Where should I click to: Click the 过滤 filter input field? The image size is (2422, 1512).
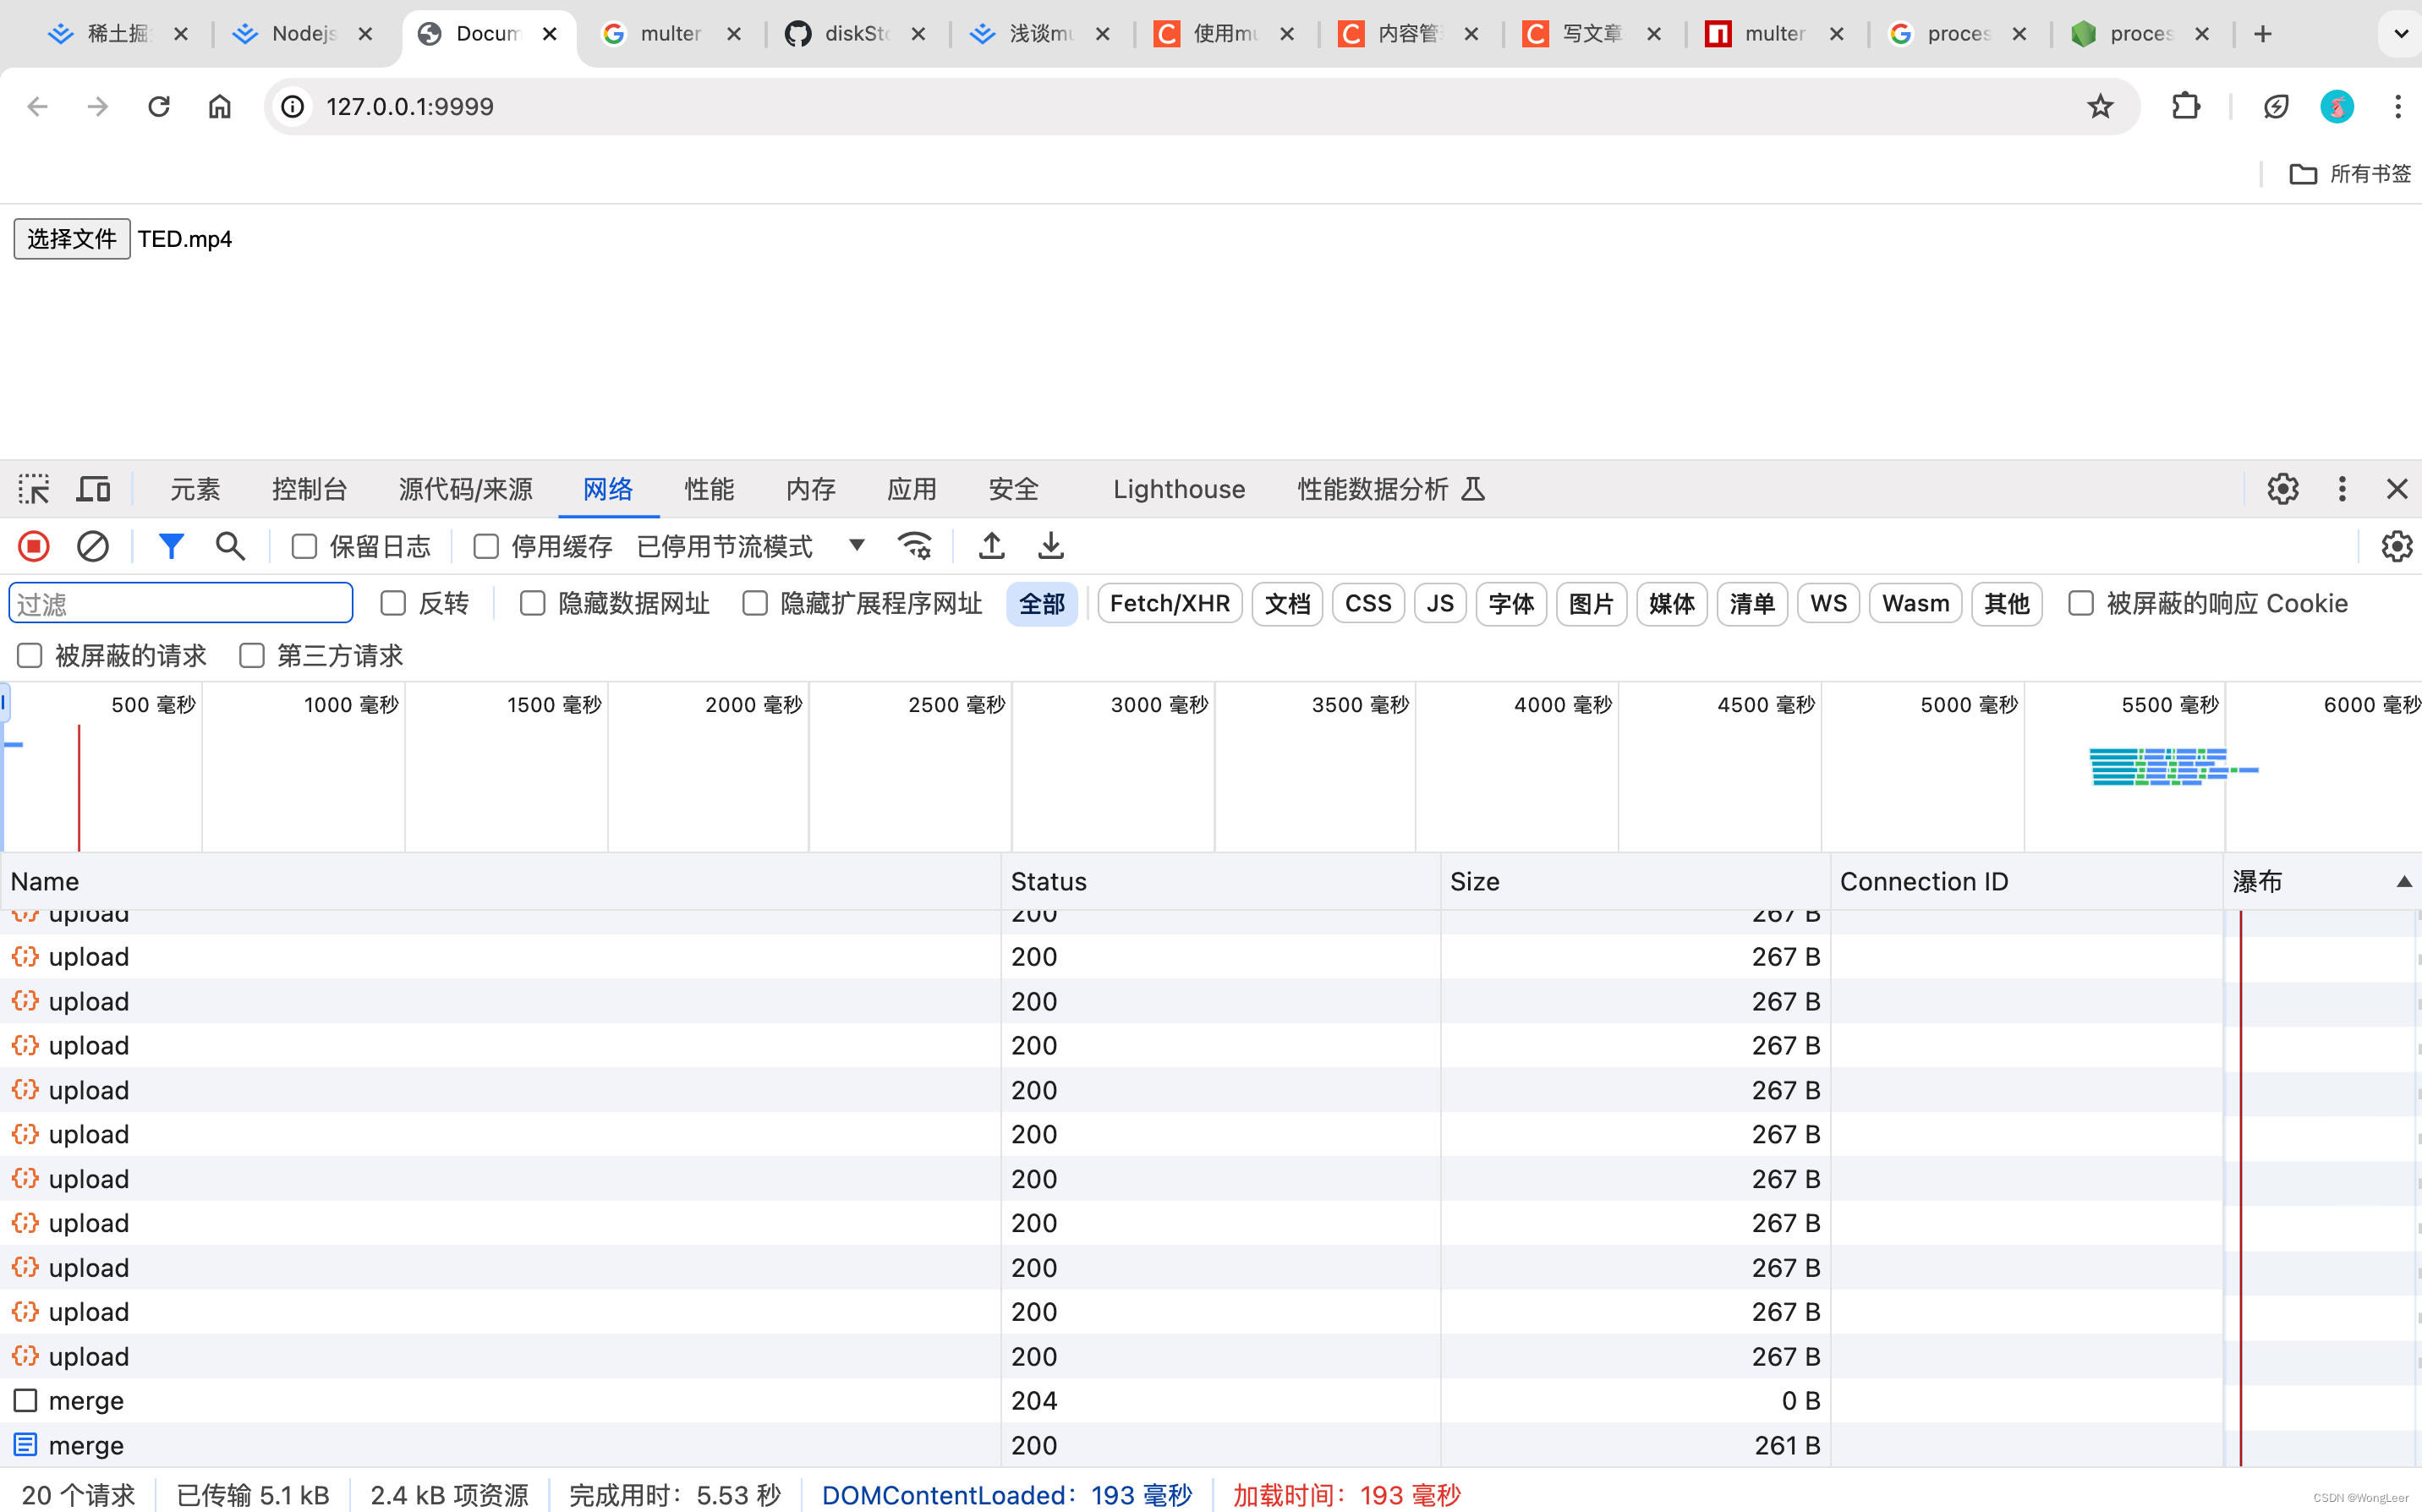click(181, 603)
